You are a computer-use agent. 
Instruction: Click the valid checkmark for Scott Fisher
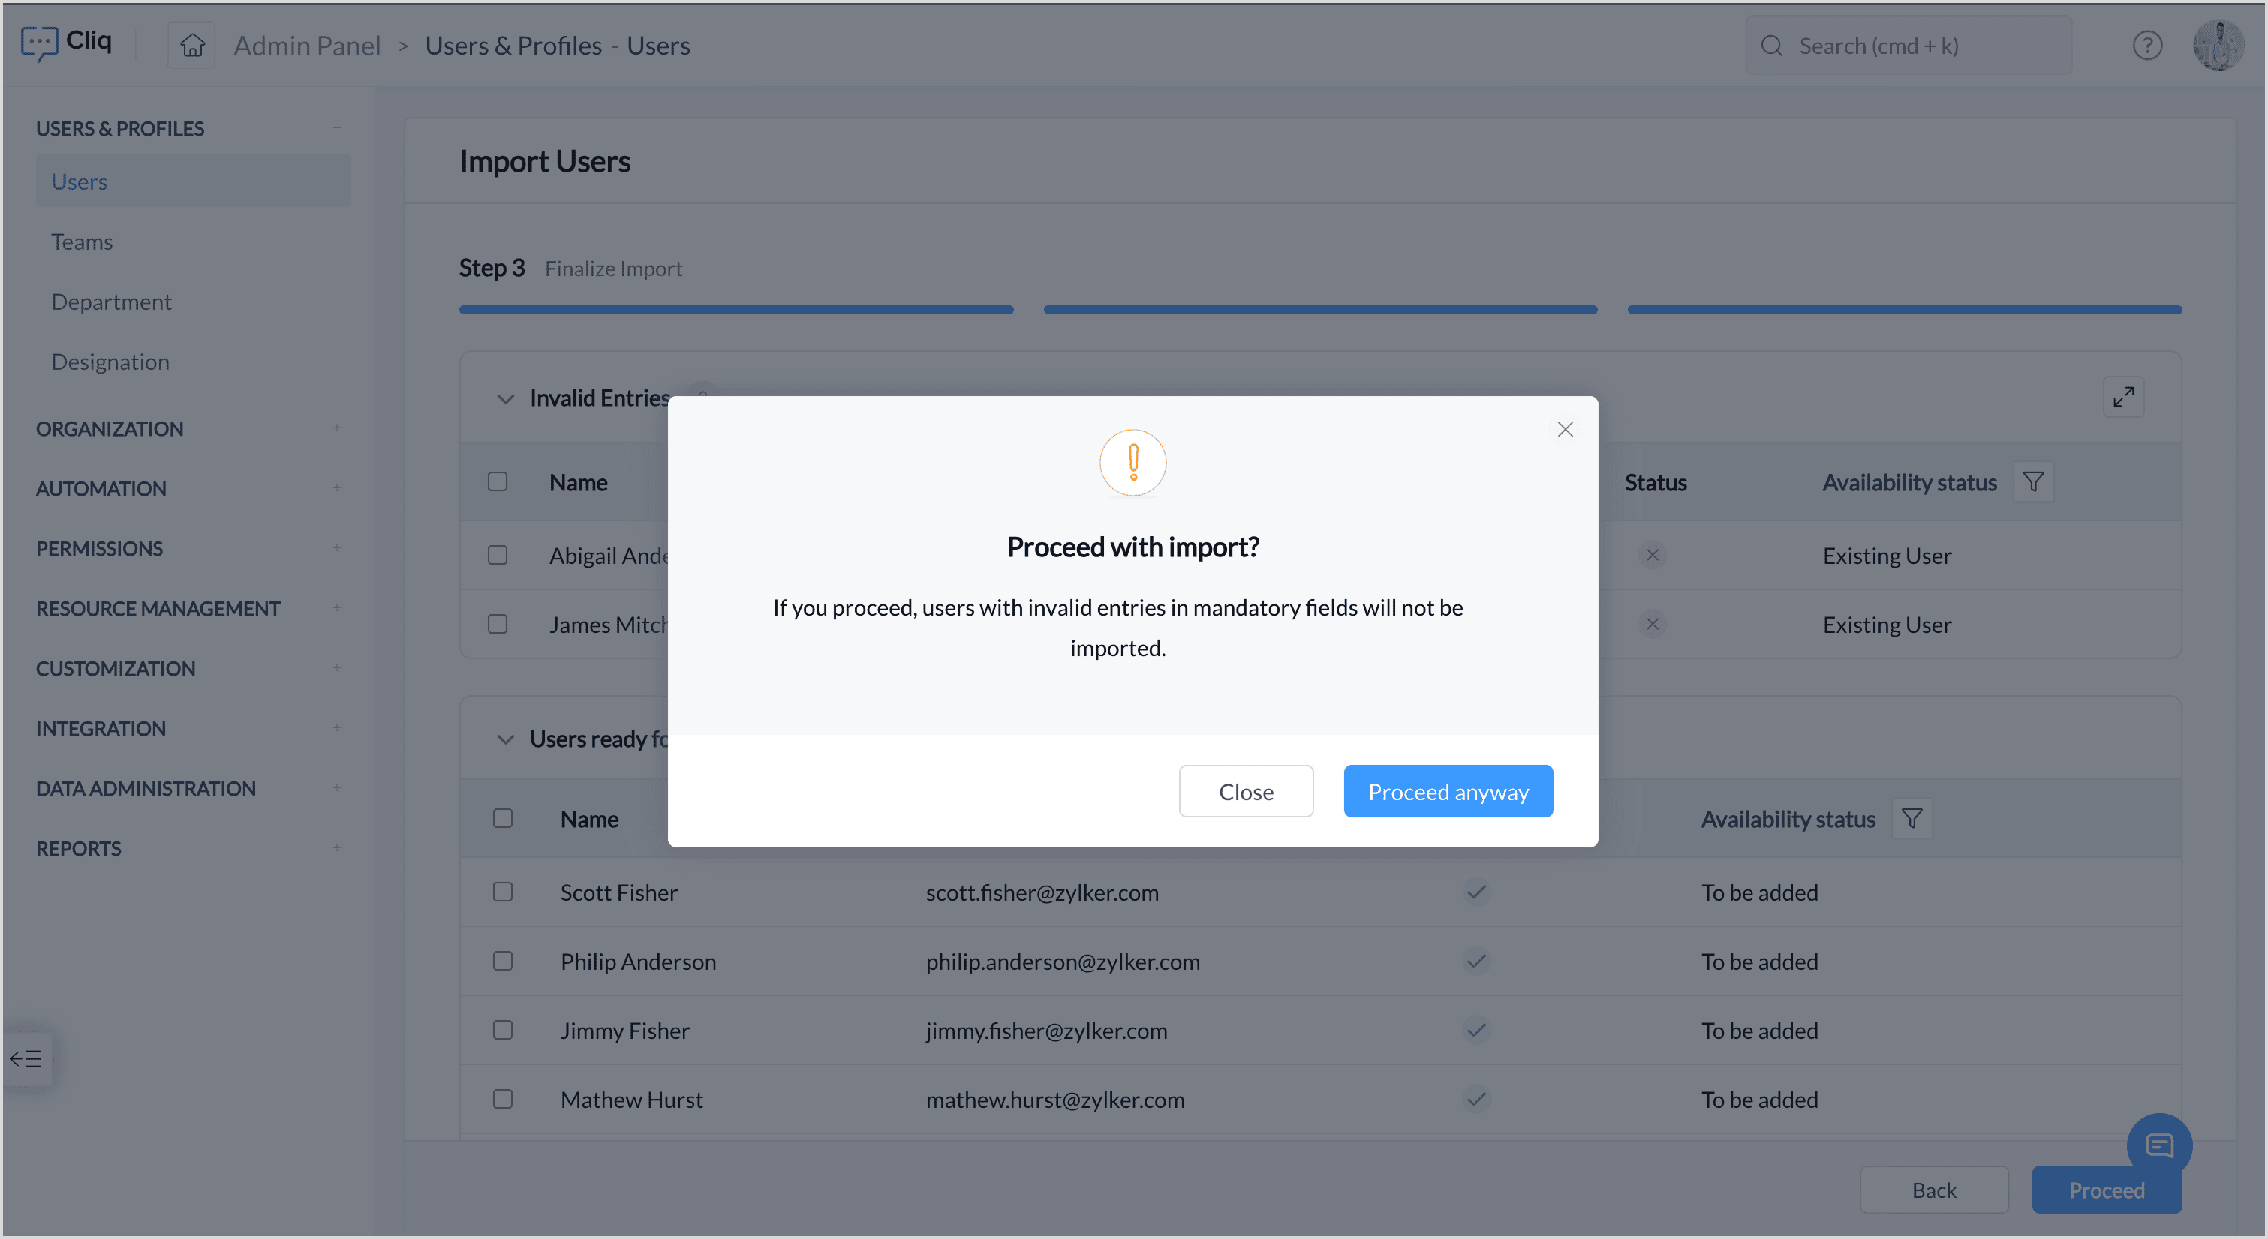1476,892
